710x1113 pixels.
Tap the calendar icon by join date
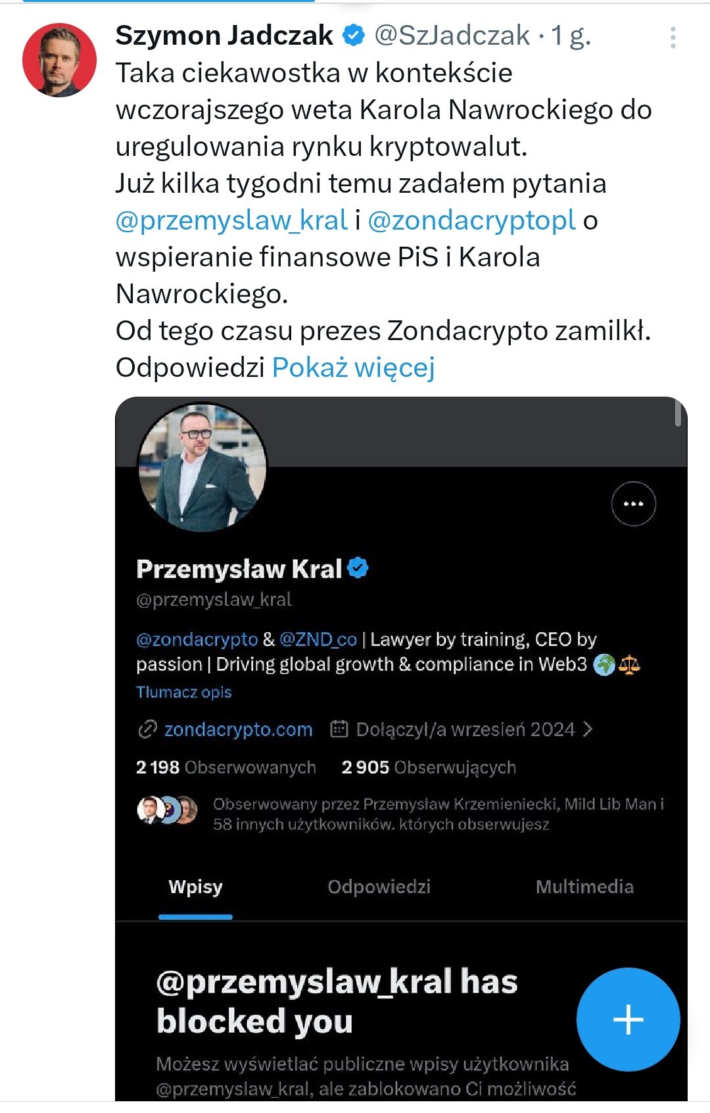click(x=339, y=730)
